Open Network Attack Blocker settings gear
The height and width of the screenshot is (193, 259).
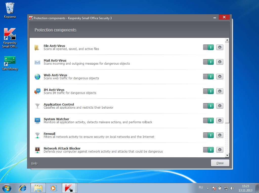pyautogui.click(x=220, y=150)
